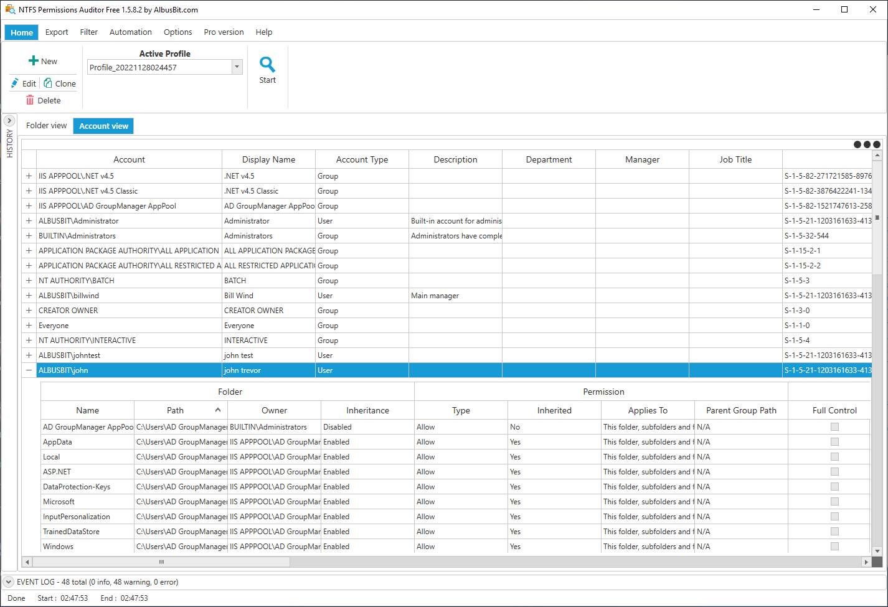This screenshot has width=888, height=607.
Task: Expand the HISTORY side panel arrow
Action: pyautogui.click(x=9, y=121)
